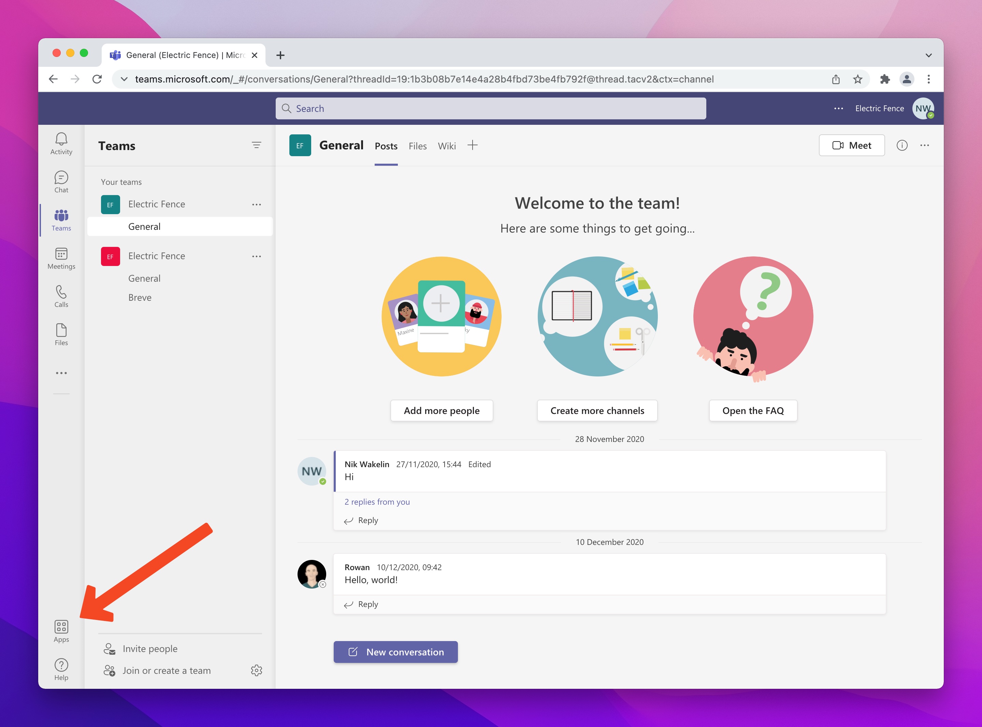Viewport: 982px width, 727px height.
Task: Click the browser reload button
Action: coord(97,79)
